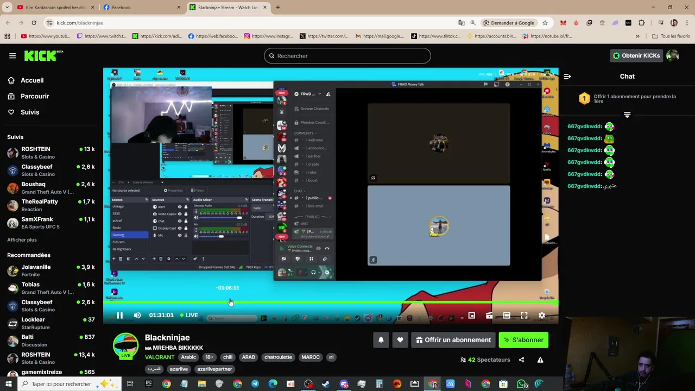This screenshot has width=695, height=391.
Task: Expand followed list with Afficher plus
Action: click(x=22, y=240)
